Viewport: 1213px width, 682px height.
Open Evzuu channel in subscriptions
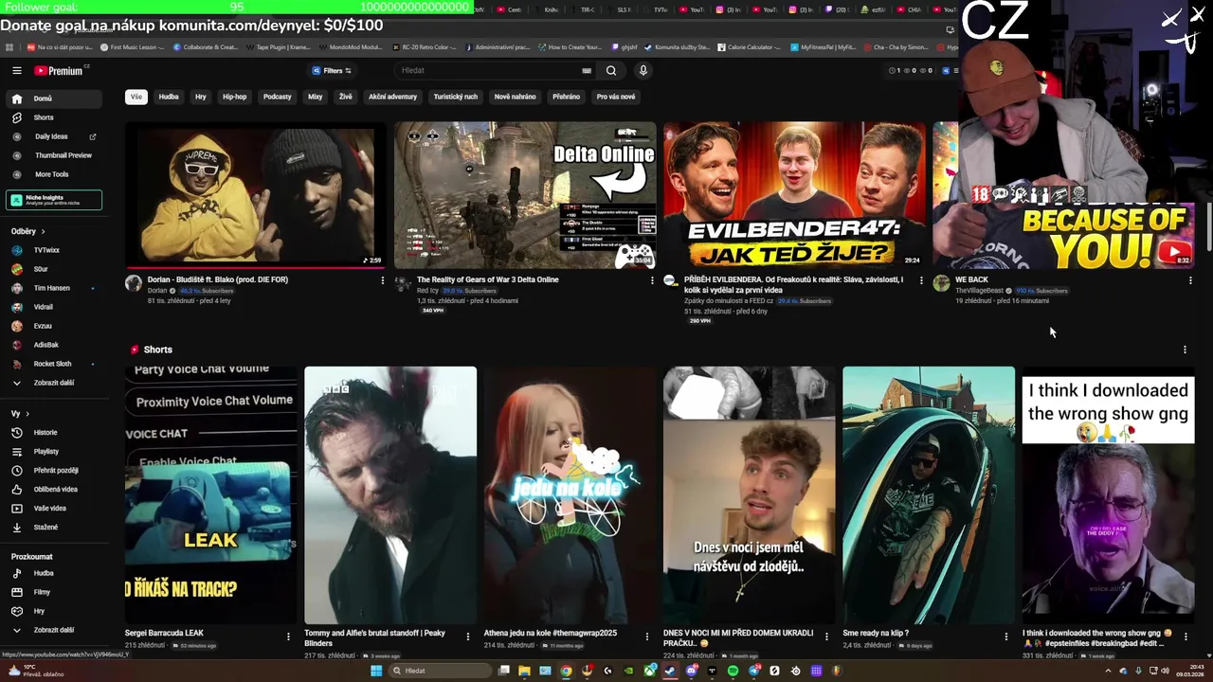(53, 326)
